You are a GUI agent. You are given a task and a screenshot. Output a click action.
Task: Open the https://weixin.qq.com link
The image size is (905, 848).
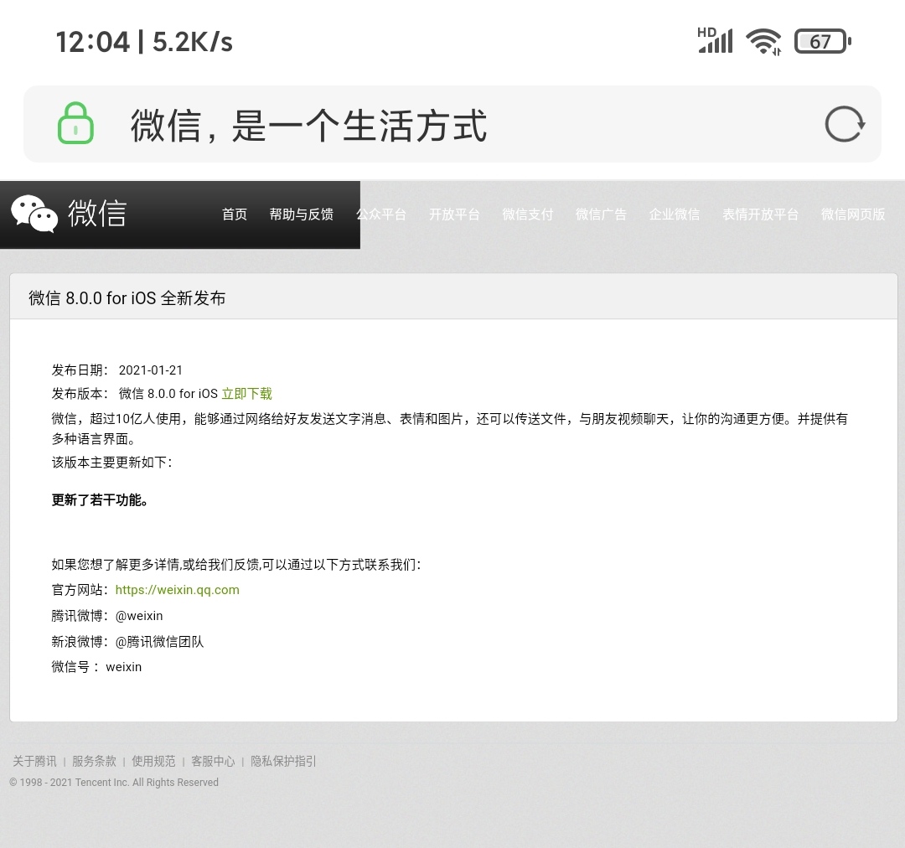point(177,590)
